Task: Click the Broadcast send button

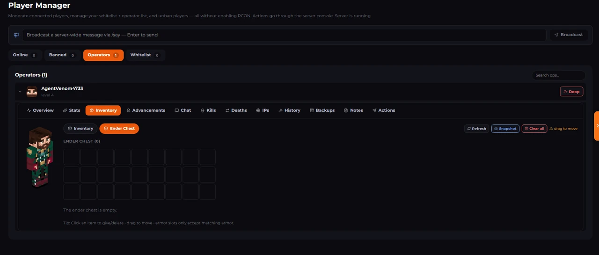Action: (569, 35)
